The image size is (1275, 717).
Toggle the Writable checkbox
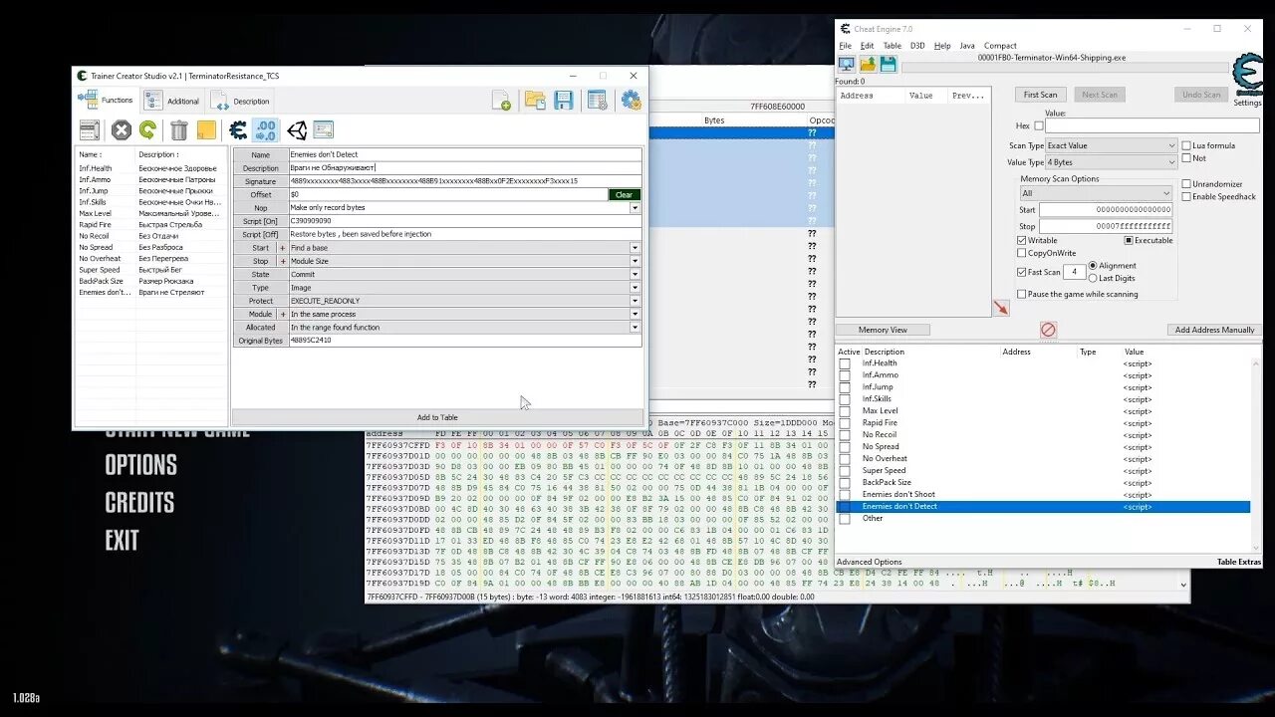pos(1022,240)
